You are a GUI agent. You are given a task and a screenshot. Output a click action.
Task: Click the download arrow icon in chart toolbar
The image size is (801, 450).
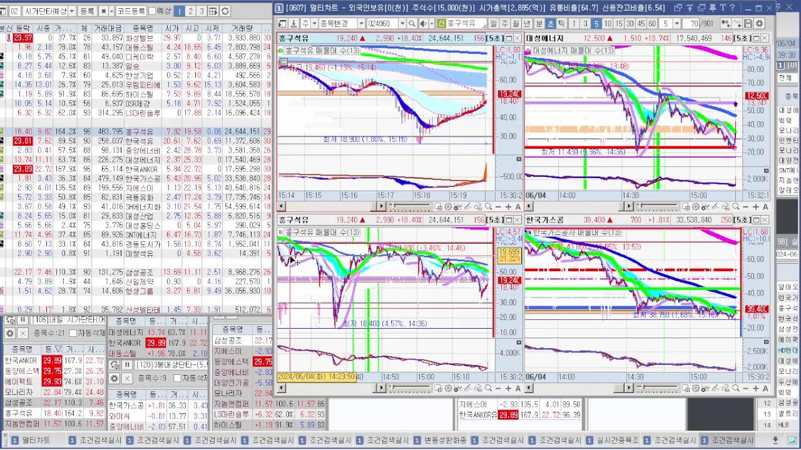(x=293, y=24)
